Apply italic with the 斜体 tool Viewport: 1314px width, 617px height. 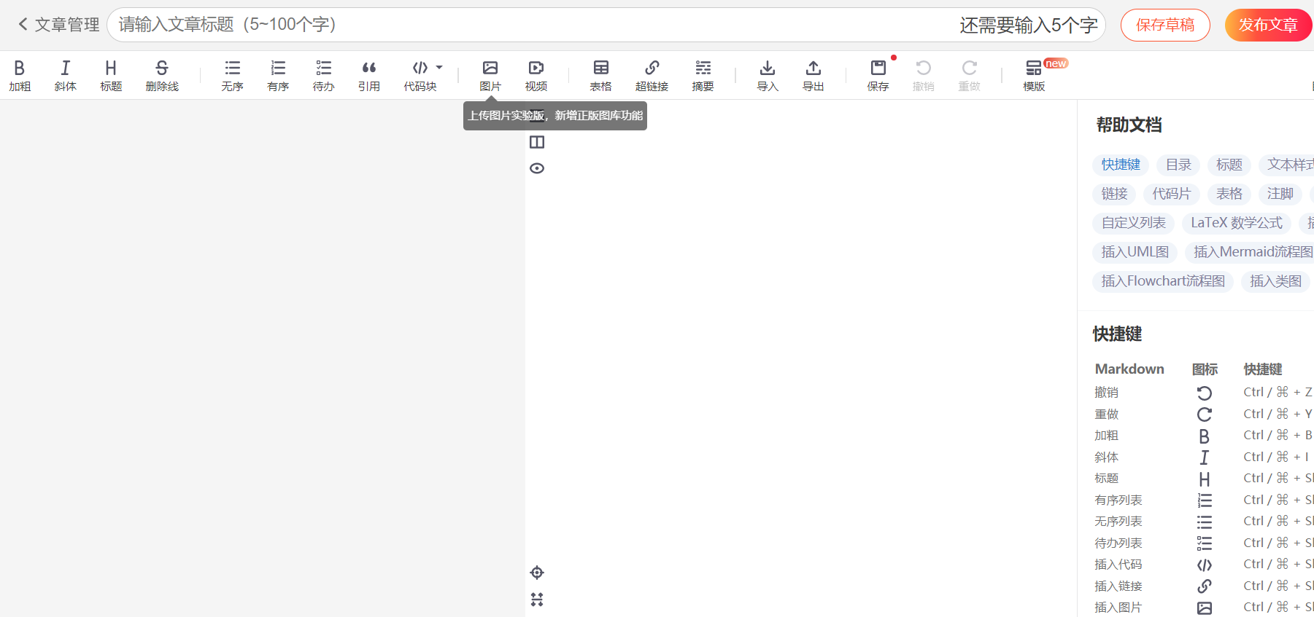pos(65,76)
